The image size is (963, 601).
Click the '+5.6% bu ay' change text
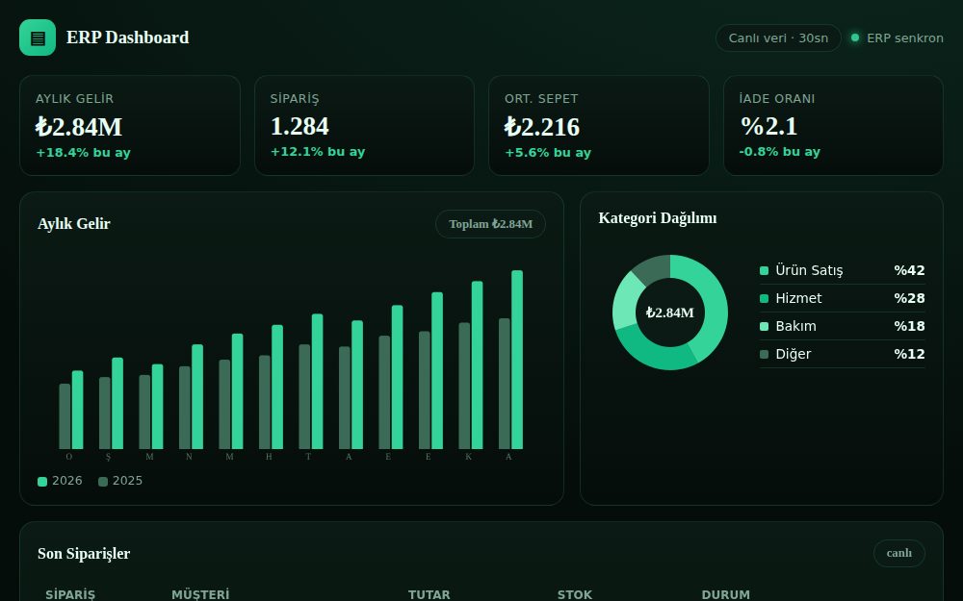coord(548,153)
